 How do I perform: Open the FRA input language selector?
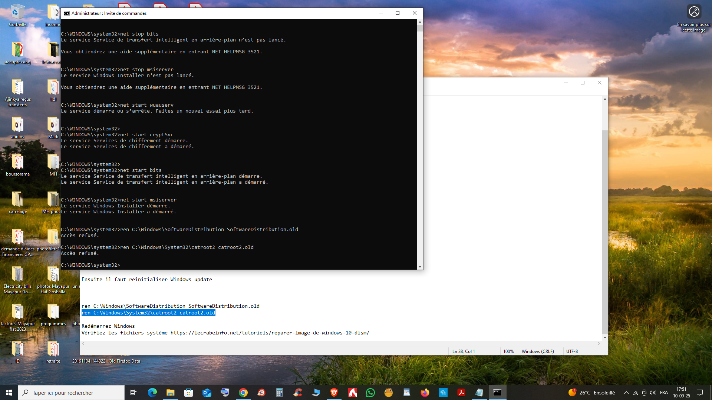click(664, 393)
